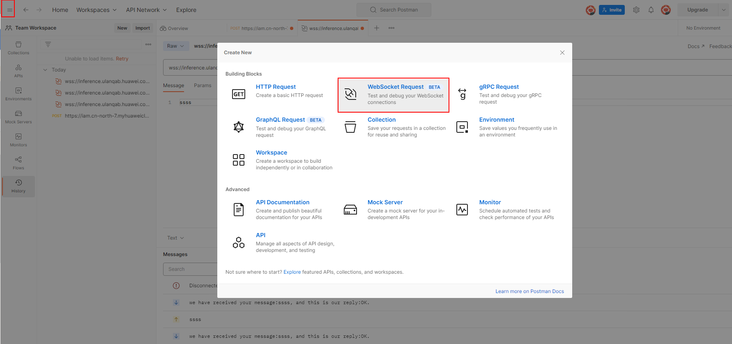732x344 pixels.
Task: Choose HTTP Request title
Action: click(276, 87)
